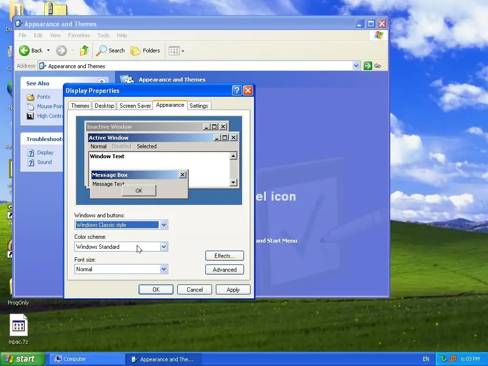Image resolution: width=488 pixels, height=366 pixels.
Task: Click the Cancel button
Action: coord(194,289)
